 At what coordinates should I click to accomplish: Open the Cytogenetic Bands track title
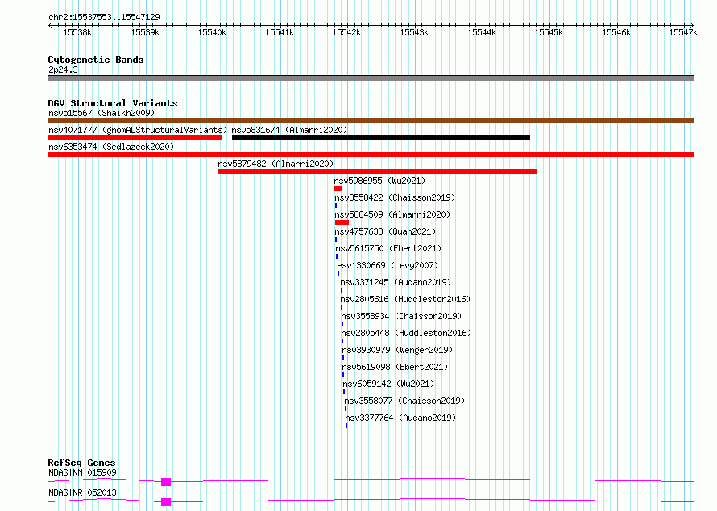96,60
